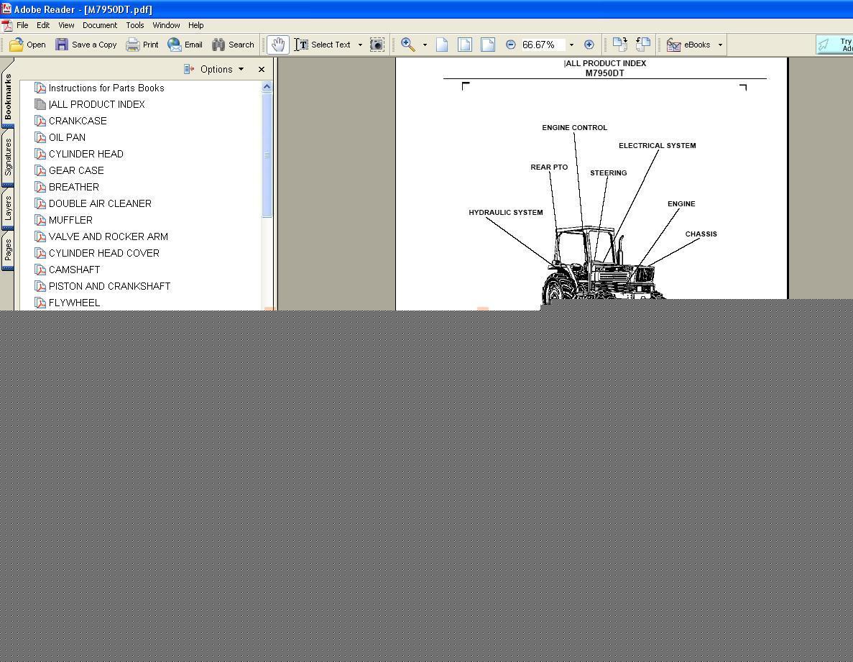The image size is (853, 662).
Task: Switch to the Pages side tab
Action: point(8,250)
